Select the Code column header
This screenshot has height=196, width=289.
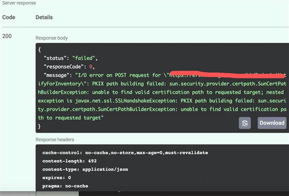tap(9, 17)
